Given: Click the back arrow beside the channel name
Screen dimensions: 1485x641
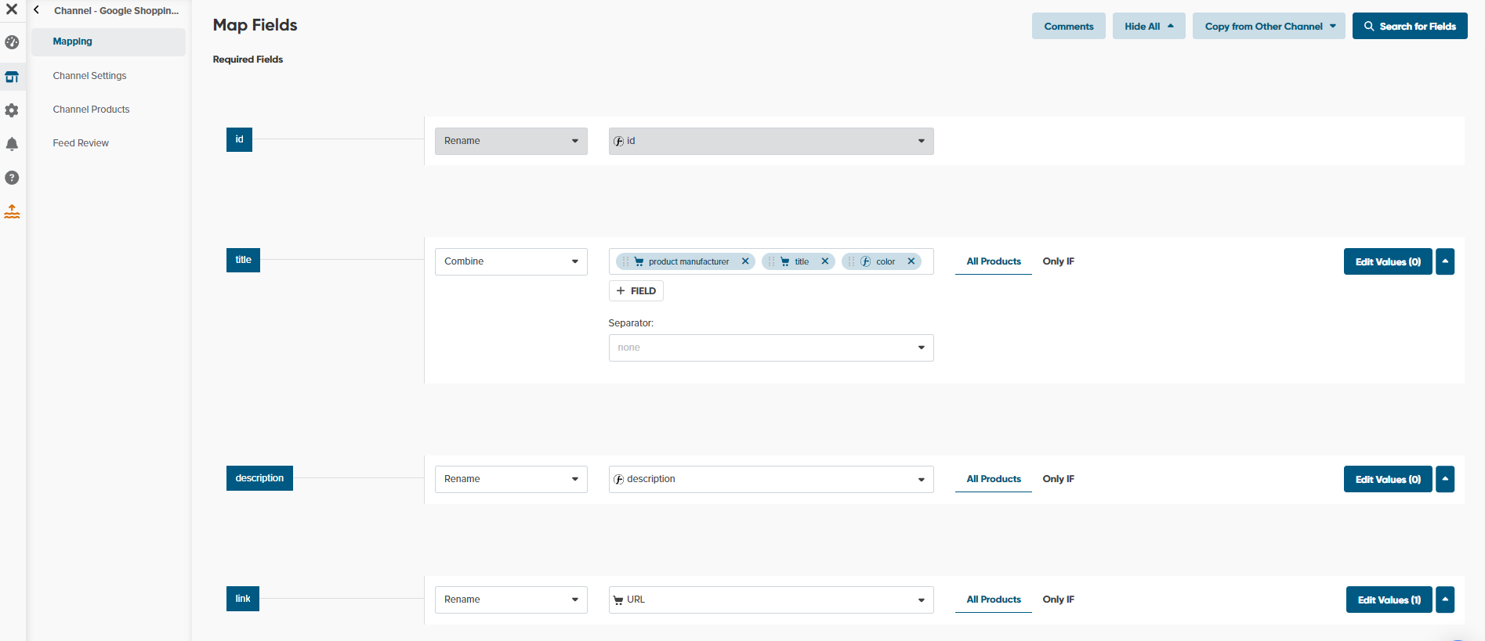Looking at the screenshot, I should [36, 10].
